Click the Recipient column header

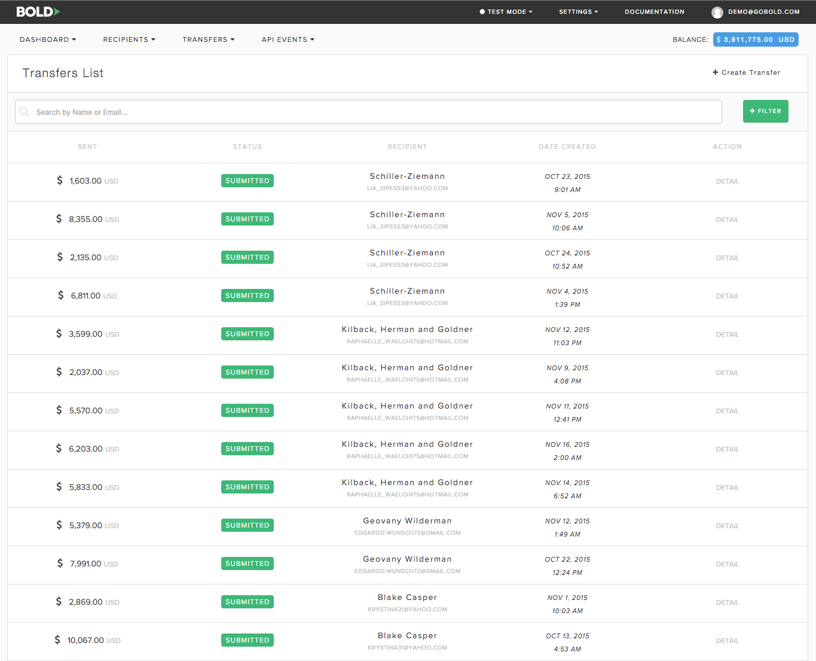[x=407, y=147]
